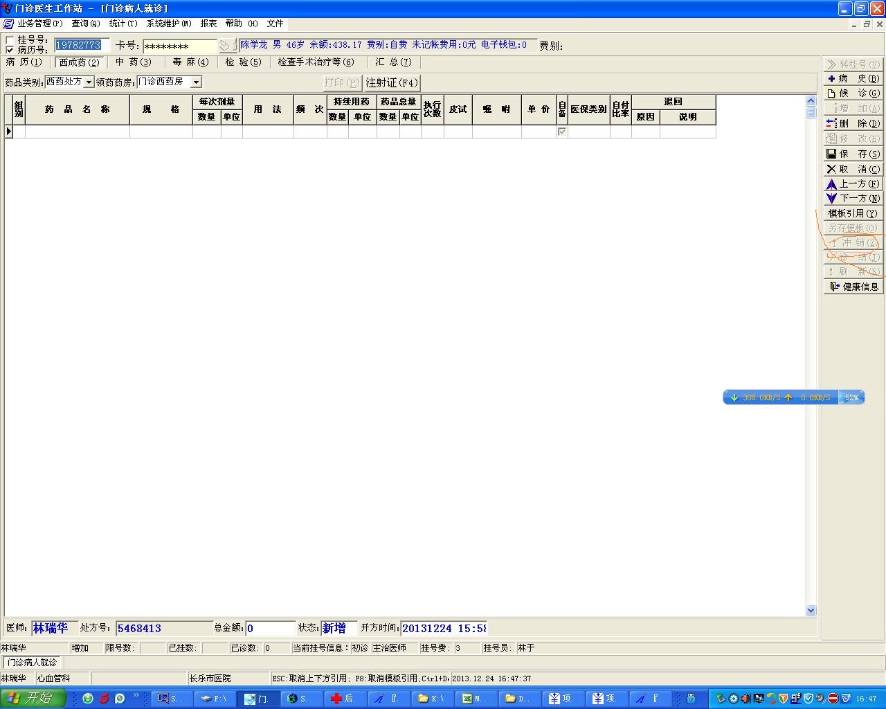This screenshot has width=886, height=709.
Task: Click the 模板引用(Y) button
Action: [853, 213]
